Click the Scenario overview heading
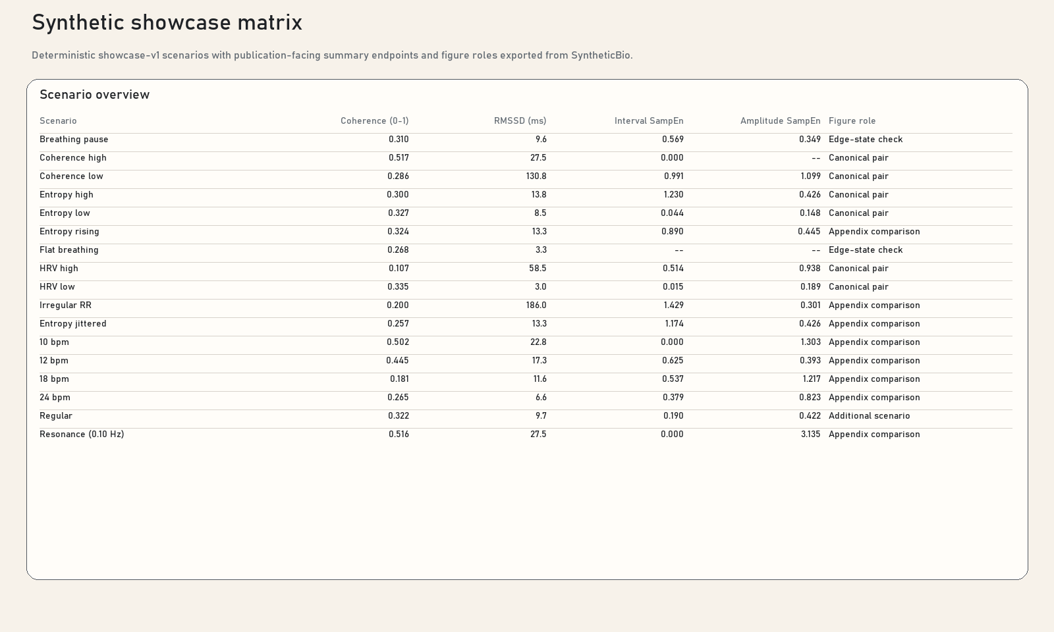1054x632 pixels. coord(95,95)
